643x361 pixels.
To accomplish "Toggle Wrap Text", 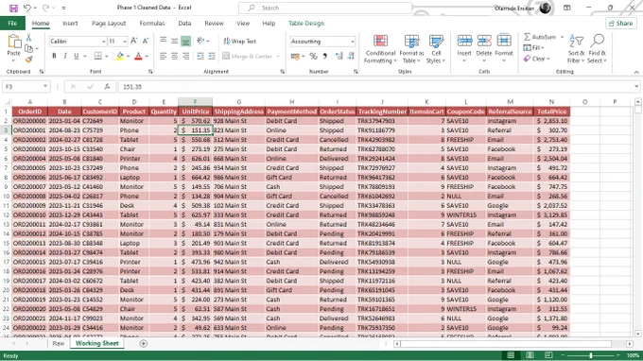I will pos(239,41).
